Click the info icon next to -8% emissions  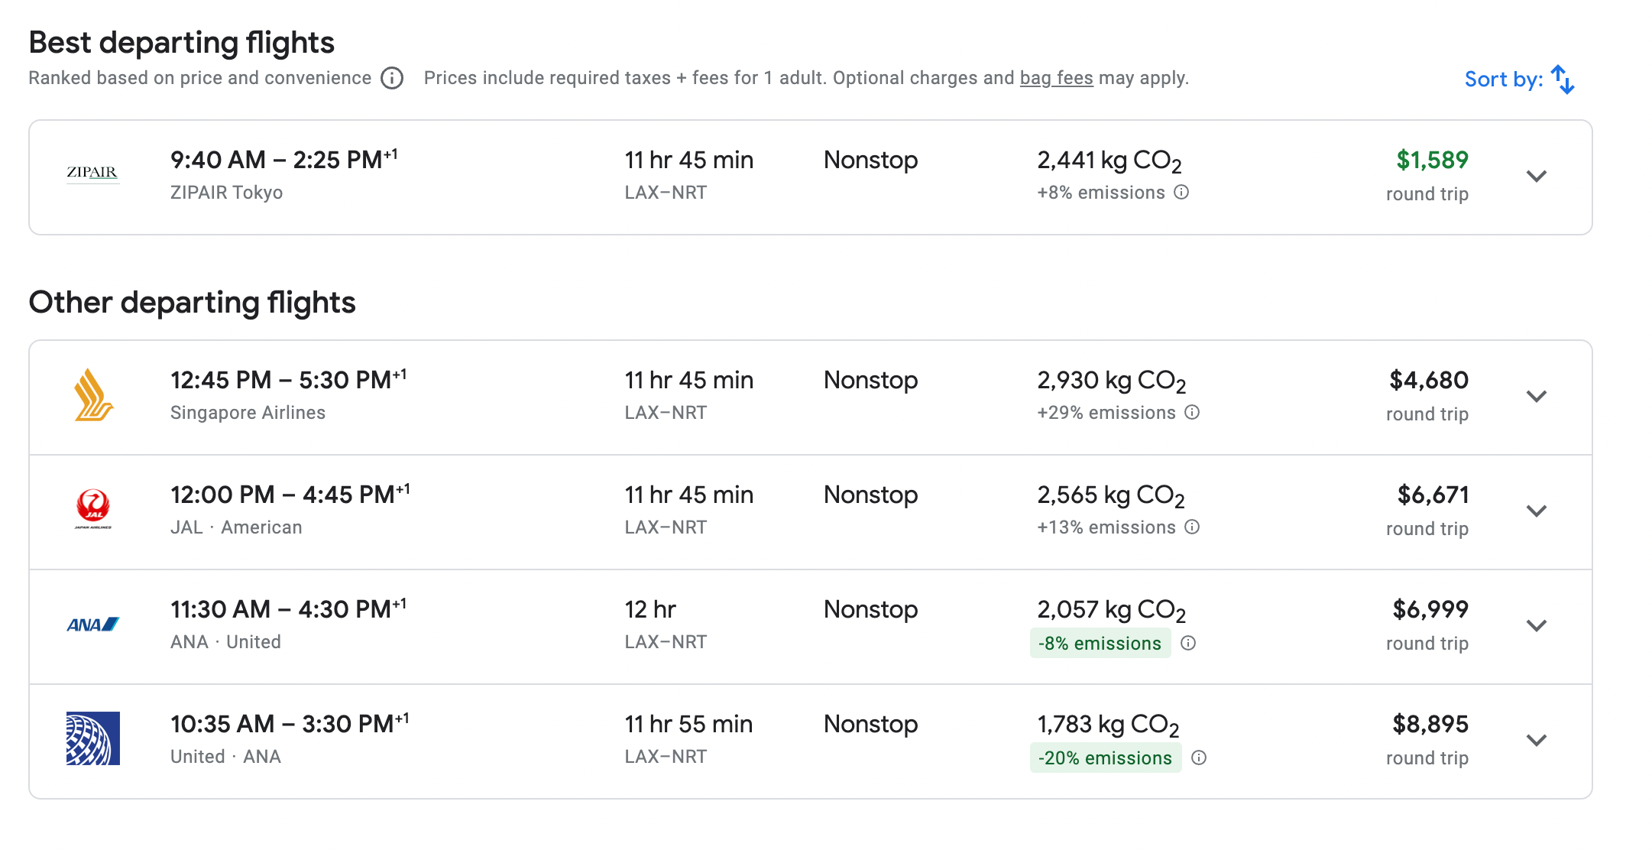[1188, 643]
